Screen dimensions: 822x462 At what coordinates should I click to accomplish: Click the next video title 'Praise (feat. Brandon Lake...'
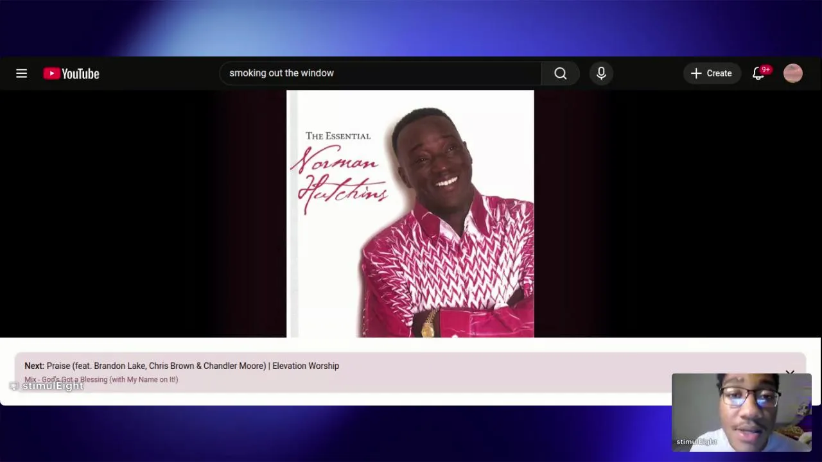click(x=193, y=366)
